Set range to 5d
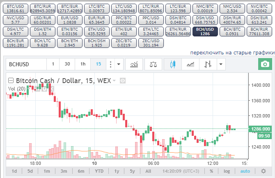The image size is (275, 178). [30, 171]
